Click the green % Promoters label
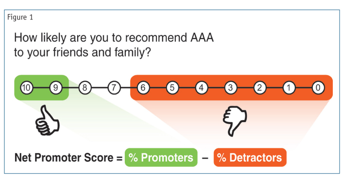This screenshot has height=177, width=343. click(x=161, y=157)
